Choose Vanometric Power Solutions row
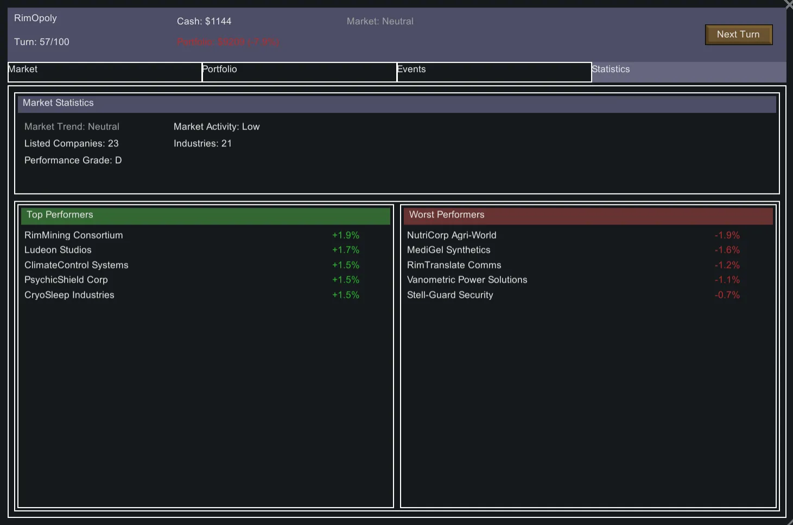Image resolution: width=793 pixels, height=525 pixels. click(467, 280)
